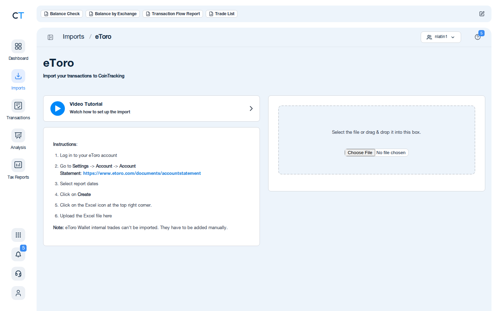Open Balance Check shortcut

pyautogui.click(x=62, y=14)
